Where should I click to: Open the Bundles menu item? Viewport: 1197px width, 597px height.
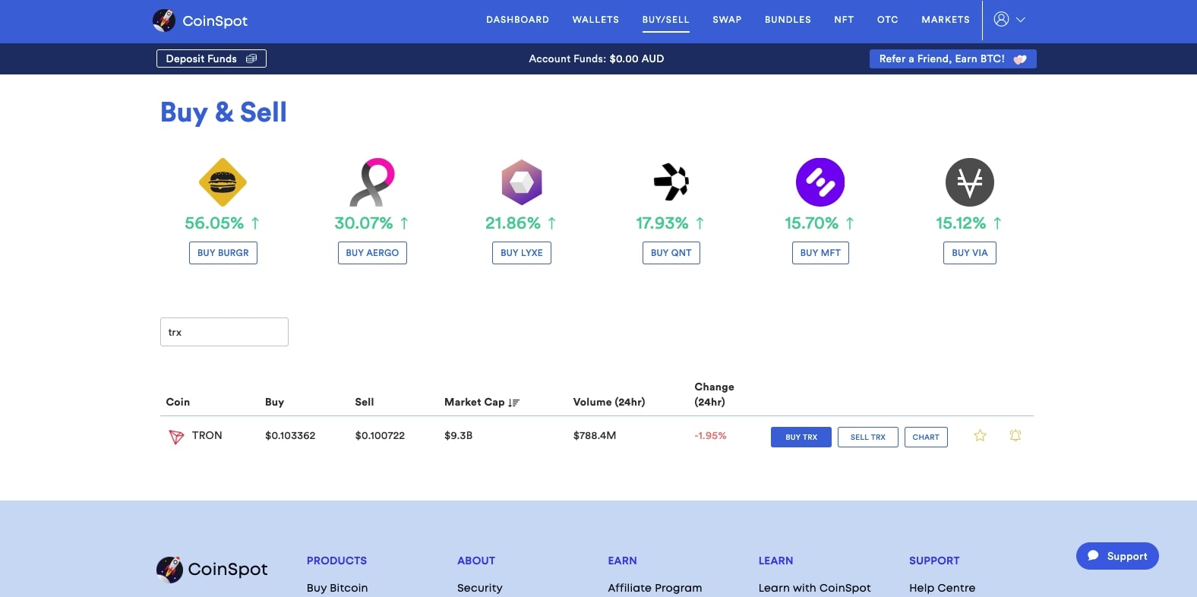[788, 20]
